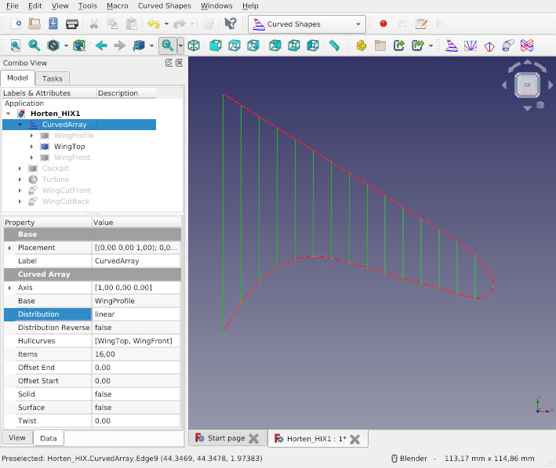Switch to the View properties tab

pyautogui.click(x=17, y=438)
